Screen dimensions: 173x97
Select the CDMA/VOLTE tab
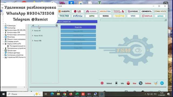tap(160, 11)
